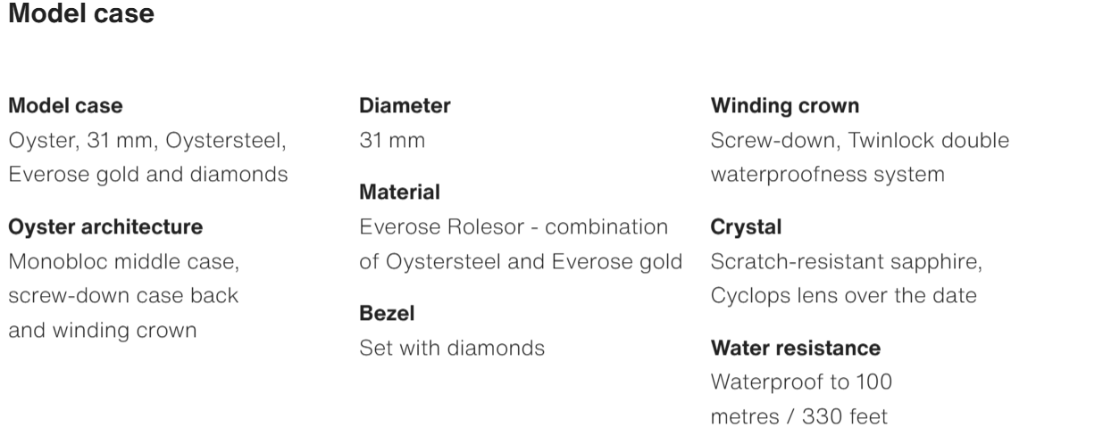Click the Waterproof to 100 text
Screen dimensions: 1103x427
point(801,382)
